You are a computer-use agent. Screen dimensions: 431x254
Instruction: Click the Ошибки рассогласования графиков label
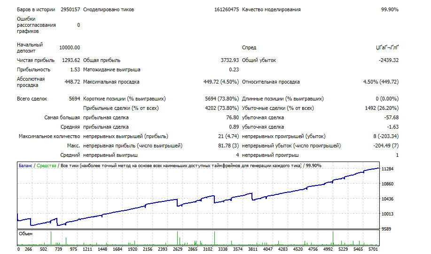point(36,25)
